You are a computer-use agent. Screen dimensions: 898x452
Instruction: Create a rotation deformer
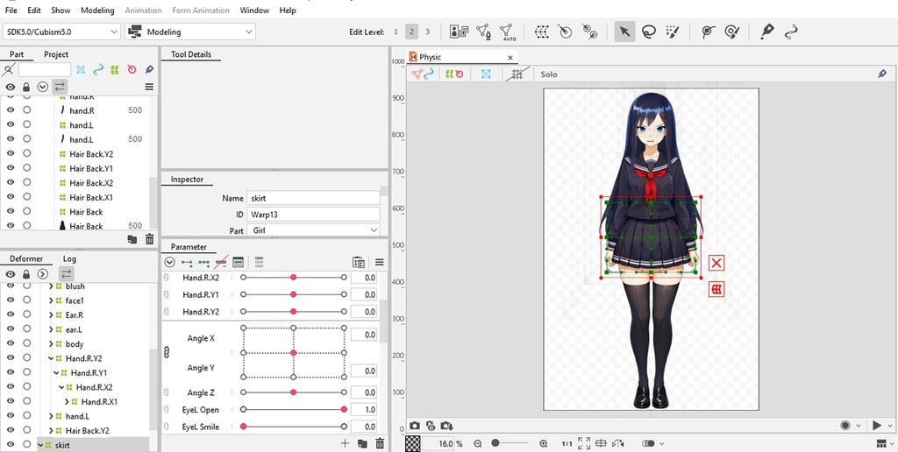566,32
